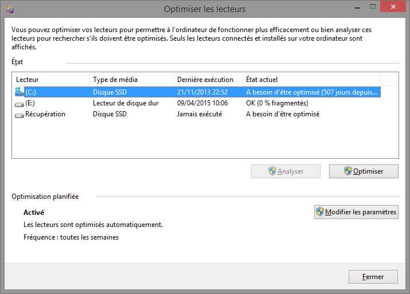The image size is (410, 294).
Task: Click 'OK (0 % fragmentés)' status cell
Action: pos(277,103)
